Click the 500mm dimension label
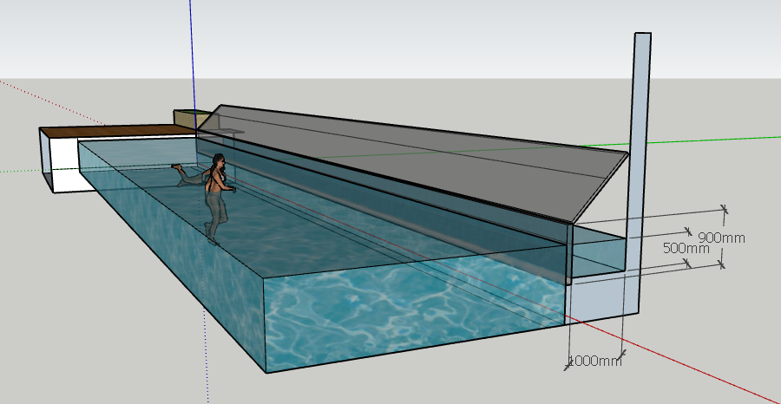Image resolution: width=781 pixels, height=404 pixels. click(x=686, y=248)
